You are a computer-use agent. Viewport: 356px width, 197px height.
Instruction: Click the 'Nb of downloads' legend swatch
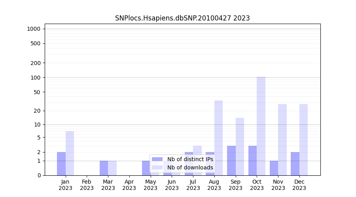(x=157, y=167)
